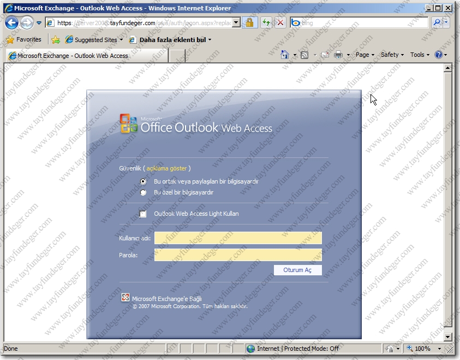Refresh the page with the green arrows

[x=266, y=22]
